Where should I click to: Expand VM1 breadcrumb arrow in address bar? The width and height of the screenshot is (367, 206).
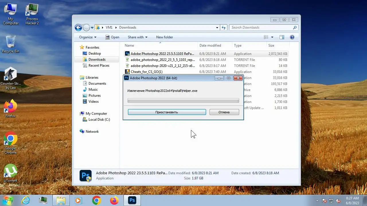click(116, 27)
